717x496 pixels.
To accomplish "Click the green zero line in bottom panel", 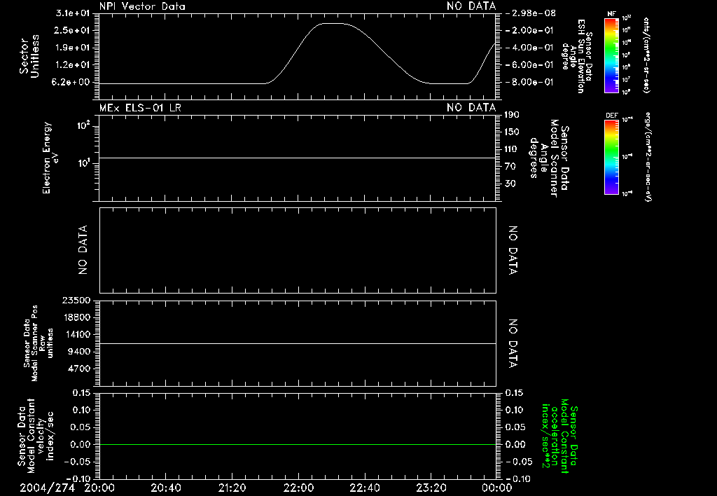I will click(x=298, y=444).
